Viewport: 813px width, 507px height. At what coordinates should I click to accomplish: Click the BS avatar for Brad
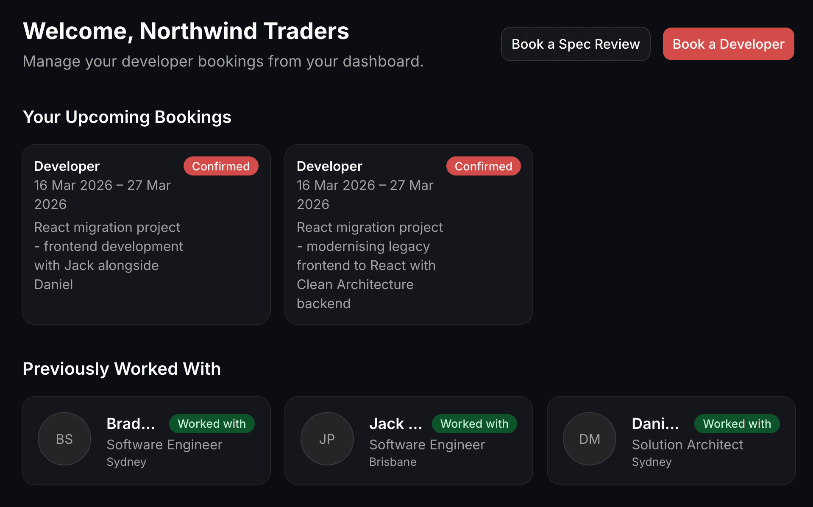click(64, 439)
